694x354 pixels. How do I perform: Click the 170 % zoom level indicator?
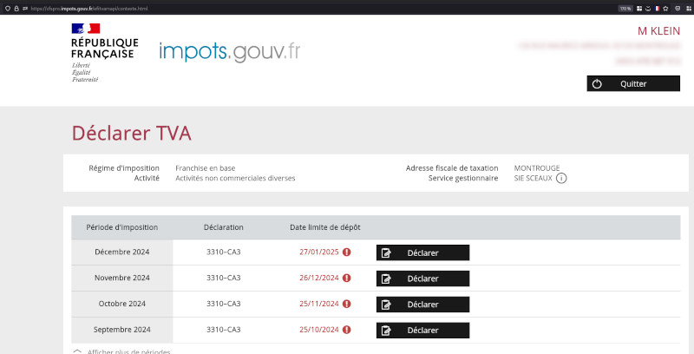pyautogui.click(x=624, y=8)
